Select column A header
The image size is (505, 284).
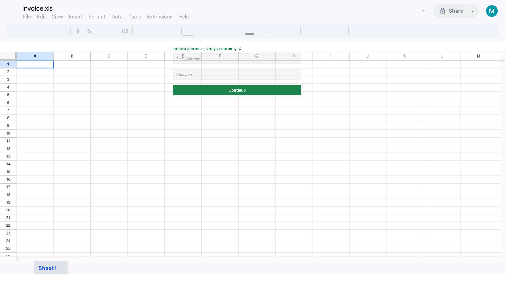(x=35, y=56)
